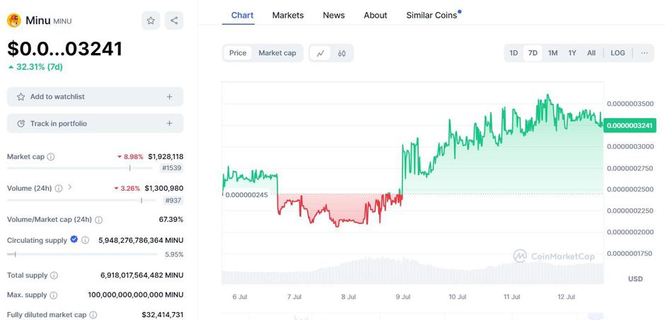Select the 1M time range
Image resolution: width=665 pixels, height=320 pixels.
pyautogui.click(x=553, y=53)
